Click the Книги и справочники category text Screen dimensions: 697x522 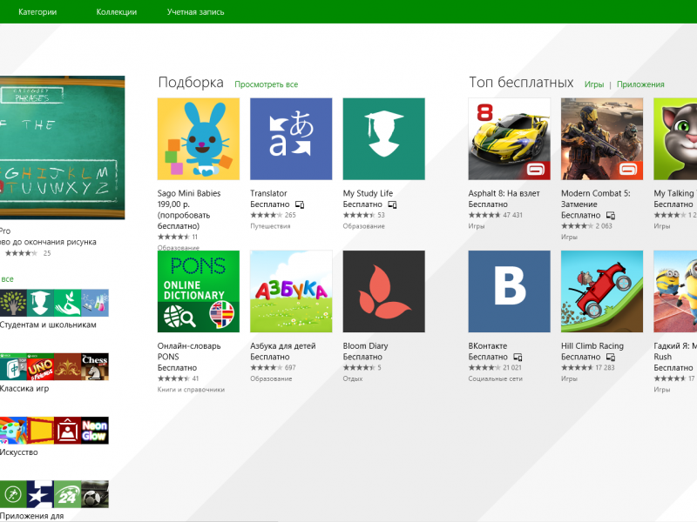coord(191,390)
